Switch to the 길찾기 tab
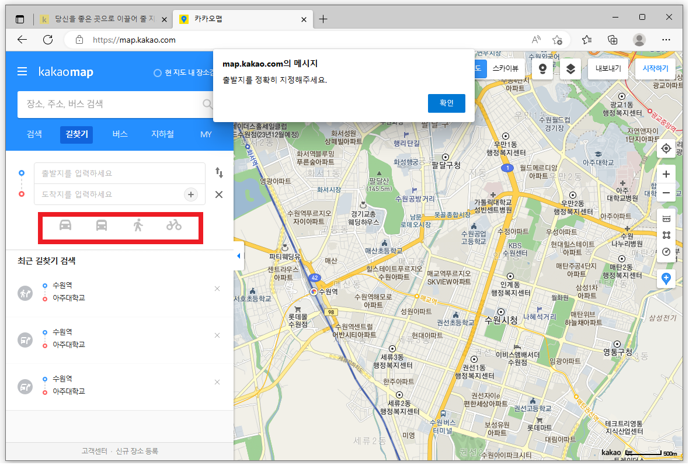Image resolution: width=689 pixels, height=465 pixels. (76, 134)
